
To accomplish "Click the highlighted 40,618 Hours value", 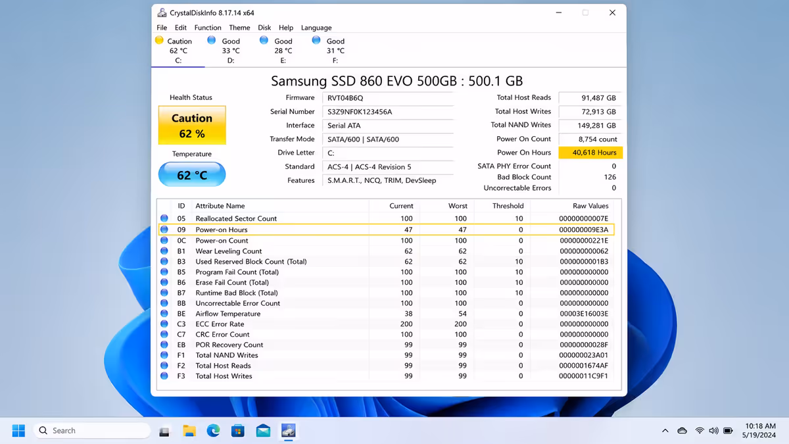I will 590,153.
